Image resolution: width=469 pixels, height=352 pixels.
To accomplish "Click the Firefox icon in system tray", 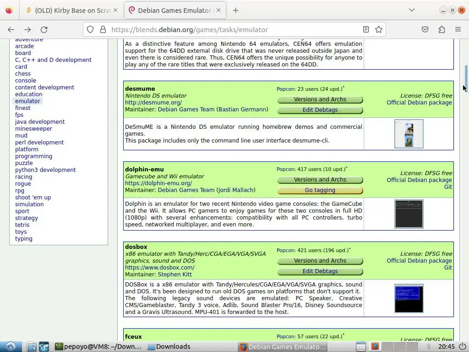I will (x=375, y=346).
